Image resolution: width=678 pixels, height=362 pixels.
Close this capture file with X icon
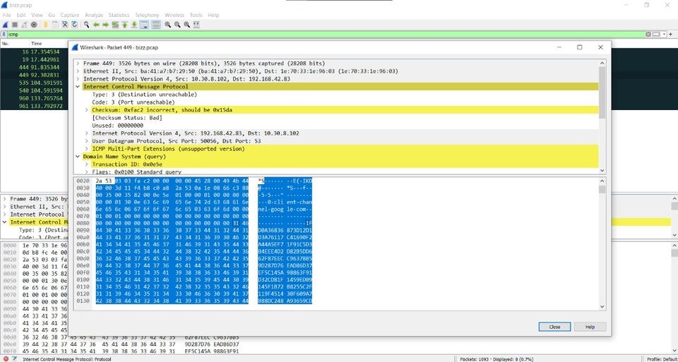point(65,25)
